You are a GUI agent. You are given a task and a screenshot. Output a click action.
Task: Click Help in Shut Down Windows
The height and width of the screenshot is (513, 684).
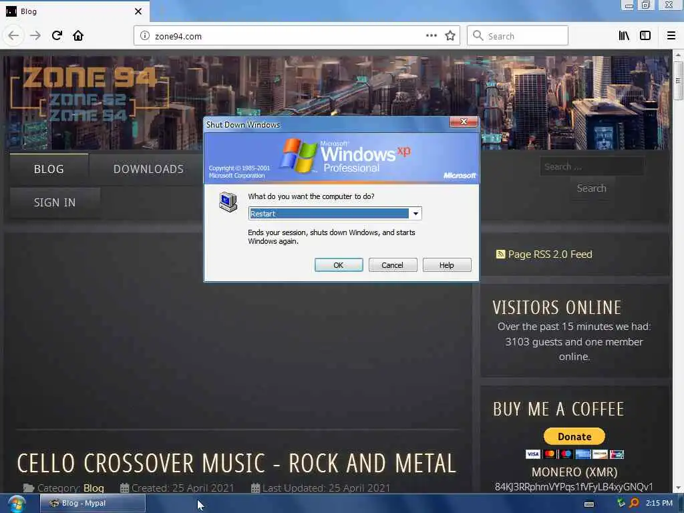(447, 265)
